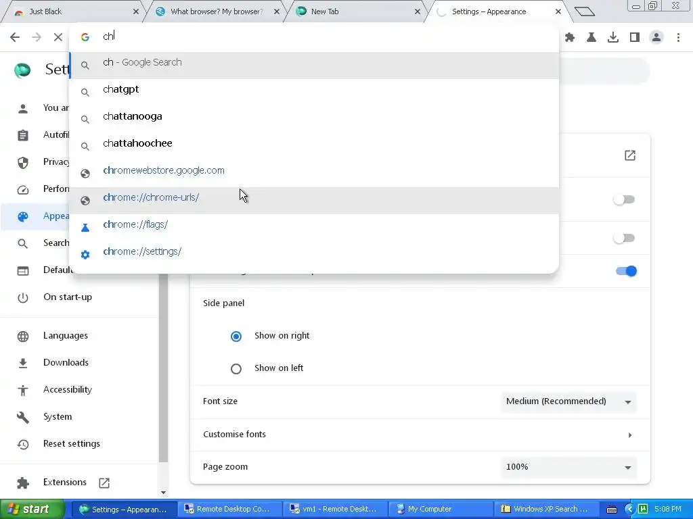Click the sidebar scroll down arrow
Screen dimensions: 693x519
[x=164, y=493]
